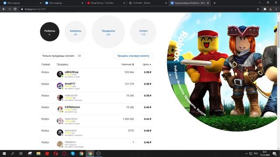Show hidden system tray icons

(x=246, y=154)
